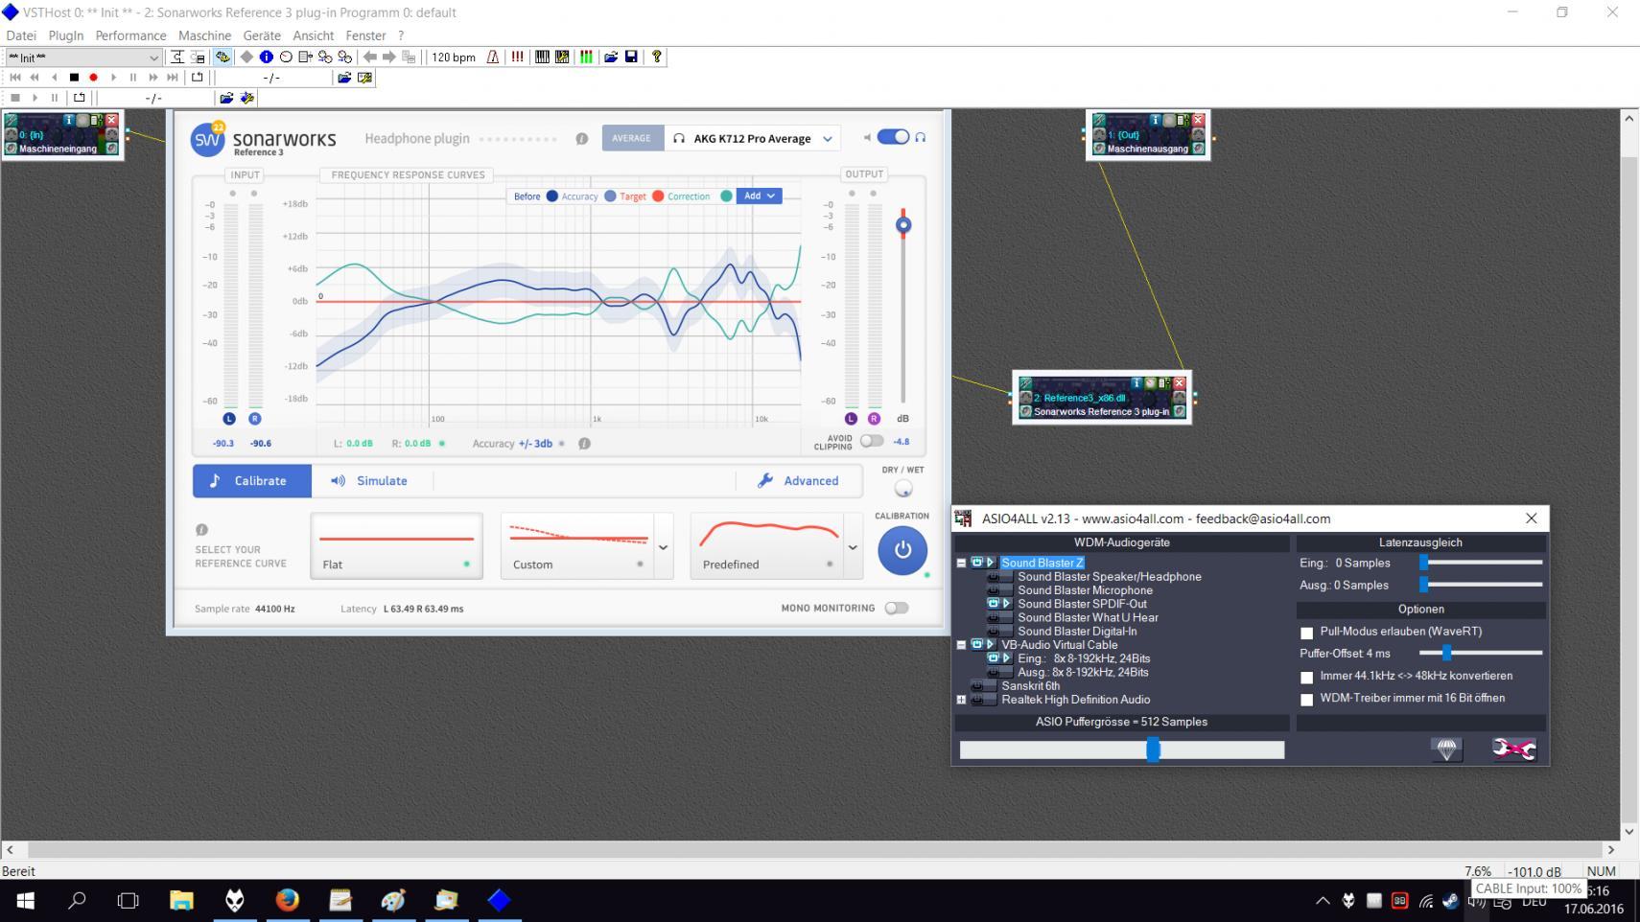The height and width of the screenshot is (922, 1640).
Task: Click the stop button in player transport
Action: (74, 78)
